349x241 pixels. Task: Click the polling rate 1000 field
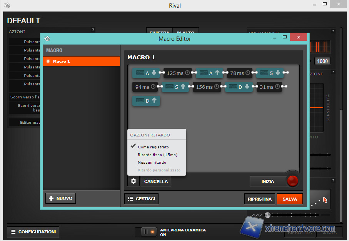pyautogui.click(x=322, y=61)
